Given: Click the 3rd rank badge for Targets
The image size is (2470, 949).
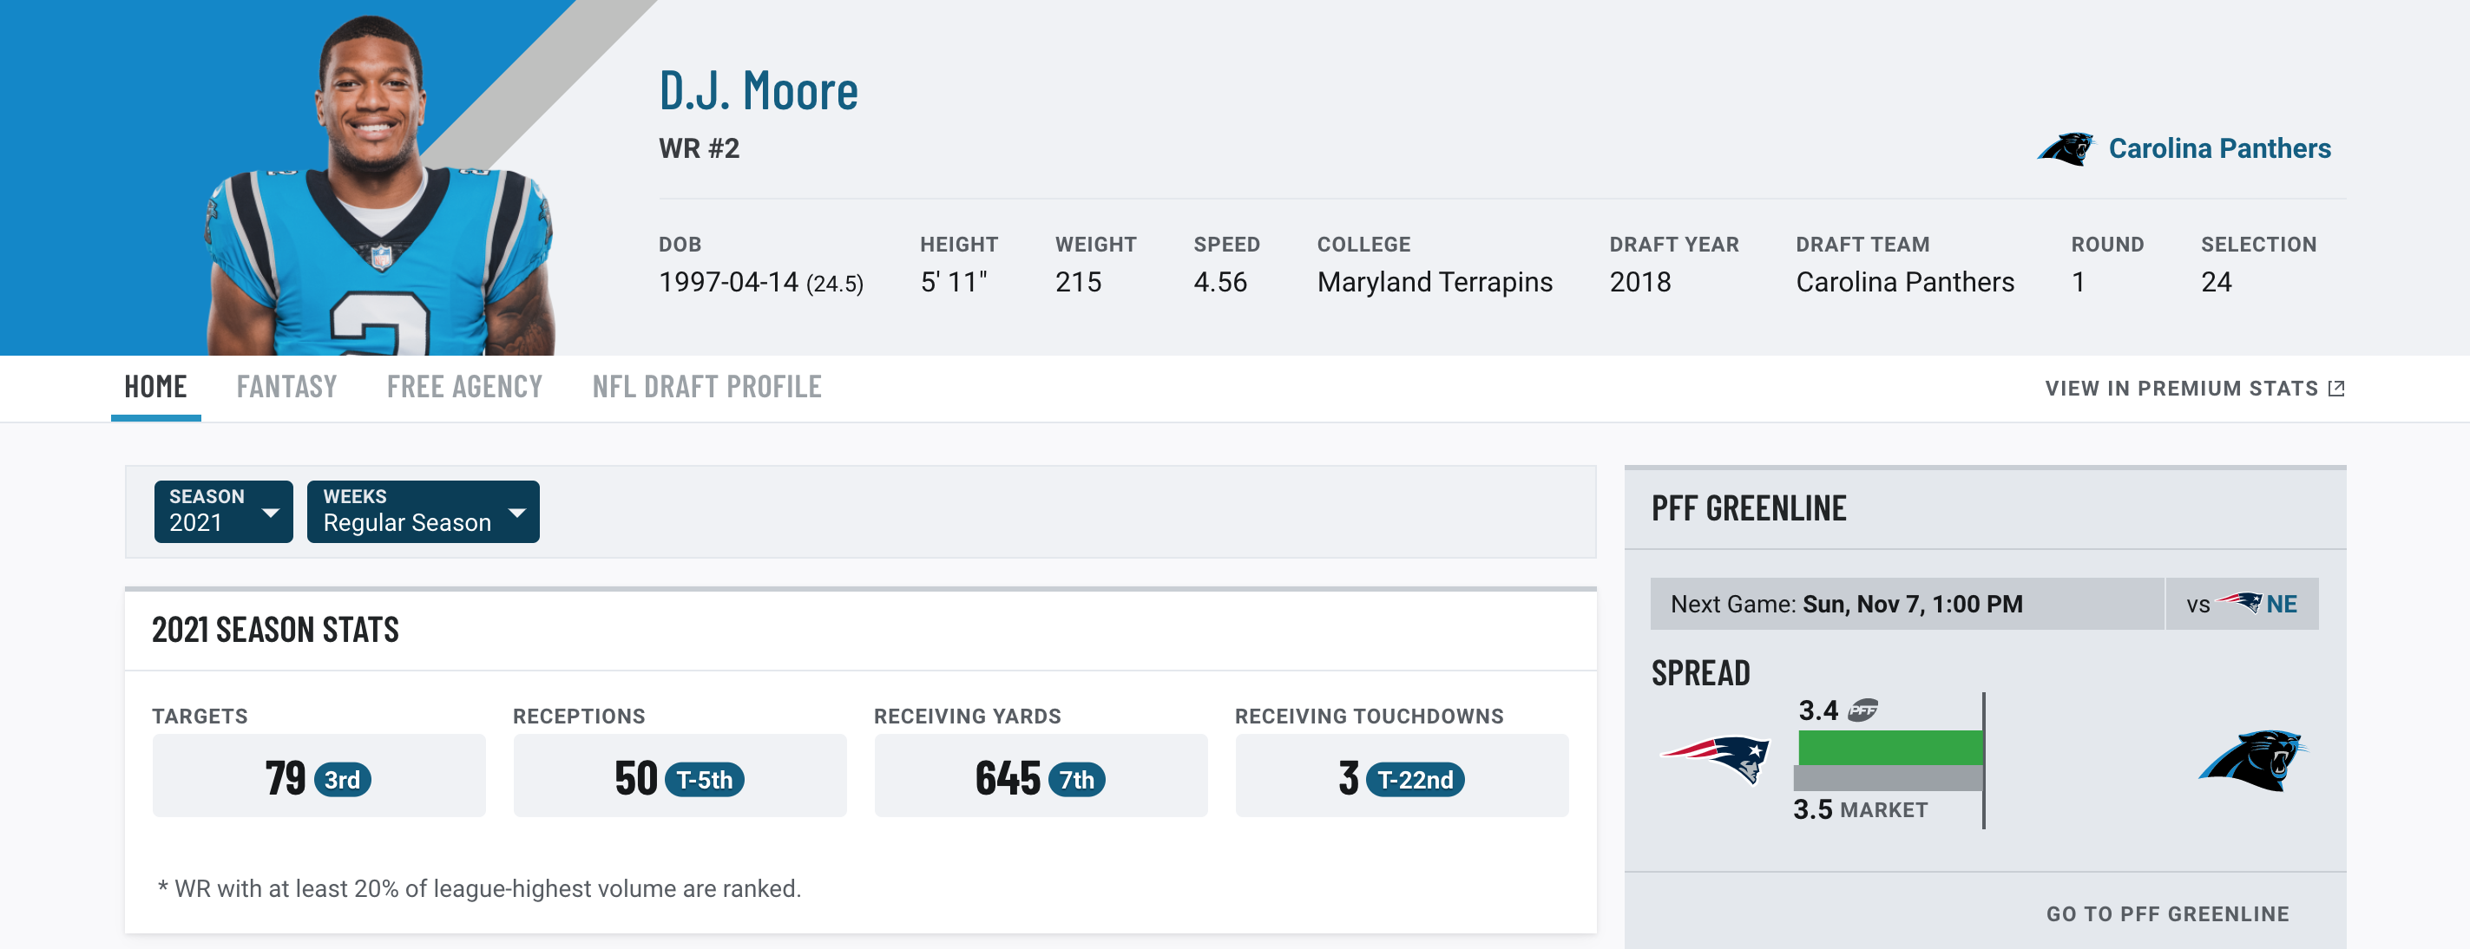Looking at the screenshot, I should click(341, 779).
